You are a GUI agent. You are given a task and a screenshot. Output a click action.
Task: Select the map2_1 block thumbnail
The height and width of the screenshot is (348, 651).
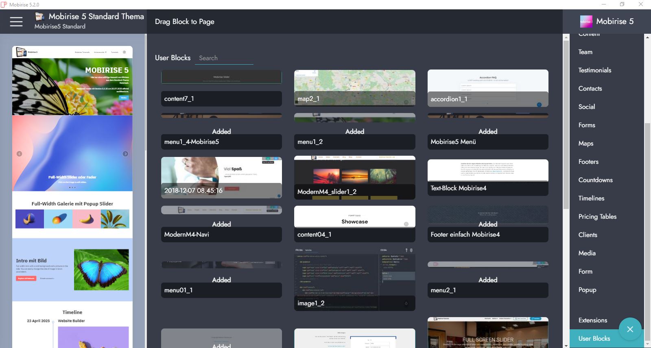click(x=354, y=88)
